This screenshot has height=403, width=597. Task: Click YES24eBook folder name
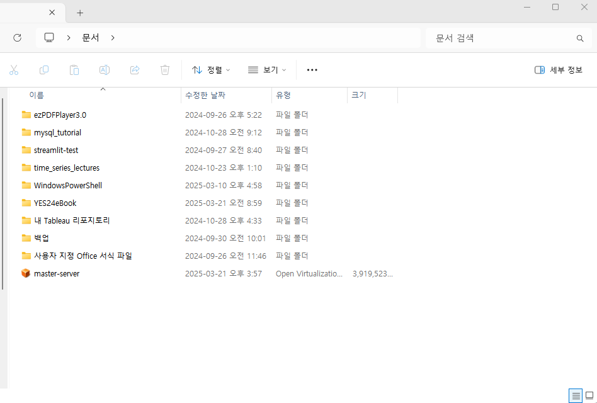[55, 203]
